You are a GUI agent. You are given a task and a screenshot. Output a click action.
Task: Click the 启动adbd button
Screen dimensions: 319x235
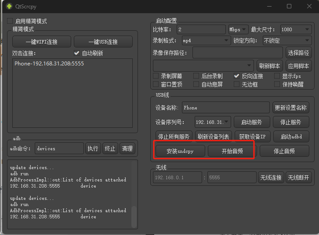pos(291,136)
